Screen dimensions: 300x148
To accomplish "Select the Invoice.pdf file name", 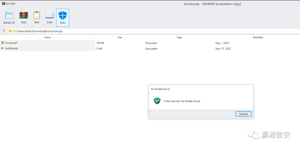I will pyautogui.click(x=11, y=43).
